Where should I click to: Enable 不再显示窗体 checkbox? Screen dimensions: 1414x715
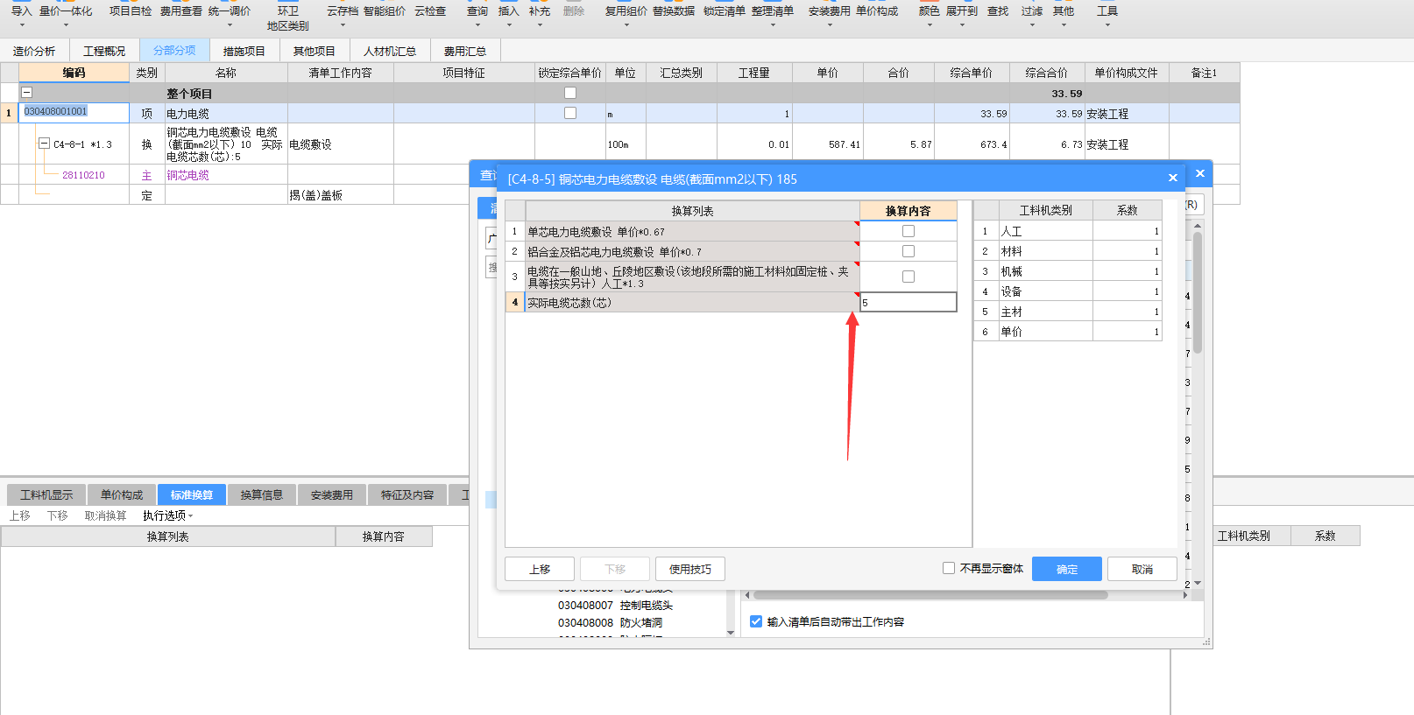coord(949,568)
